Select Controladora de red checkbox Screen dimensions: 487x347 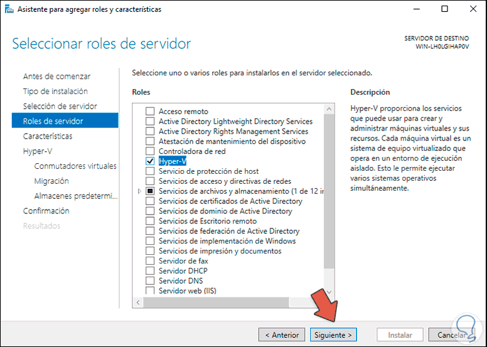[150, 151]
